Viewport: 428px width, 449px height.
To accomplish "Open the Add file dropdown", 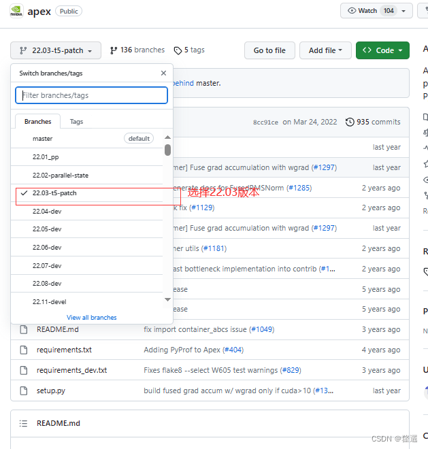I will tap(325, 50).
